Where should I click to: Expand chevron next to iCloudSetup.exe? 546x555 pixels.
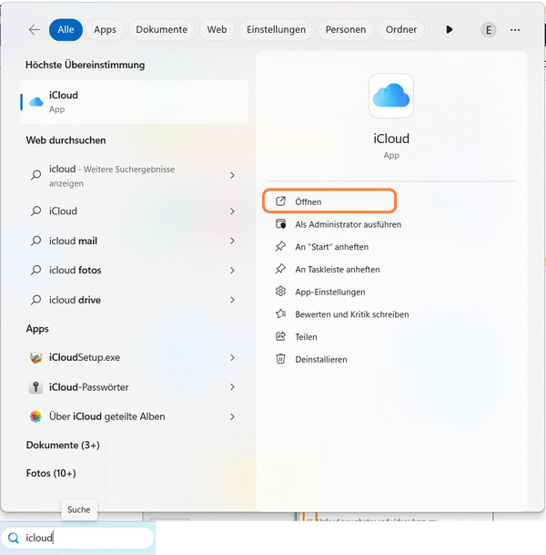(x=232, y=357)
